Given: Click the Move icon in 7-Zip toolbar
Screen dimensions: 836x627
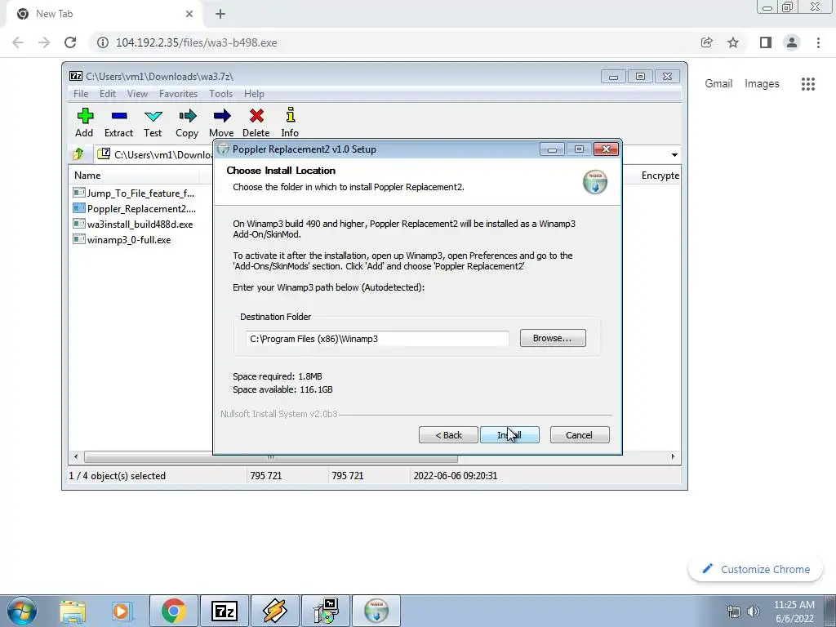Looking at the screenshot, I should click(x=221, y=116).
